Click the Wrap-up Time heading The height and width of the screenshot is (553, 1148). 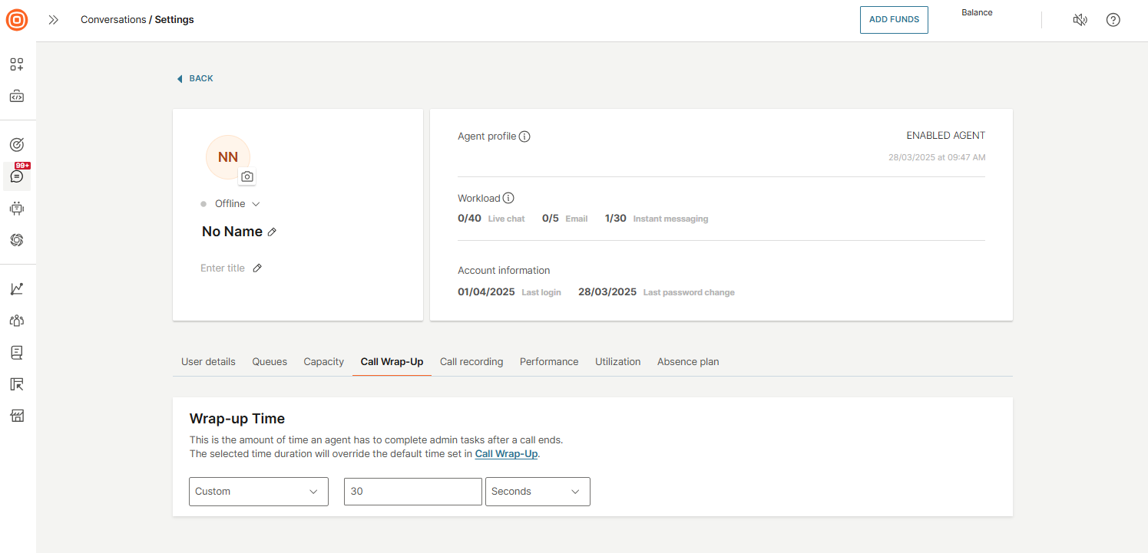point(237,419)
